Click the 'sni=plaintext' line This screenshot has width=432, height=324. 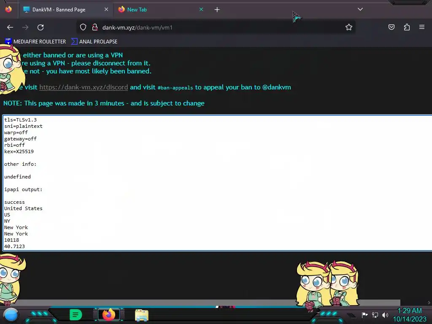(x=24, y=126)
